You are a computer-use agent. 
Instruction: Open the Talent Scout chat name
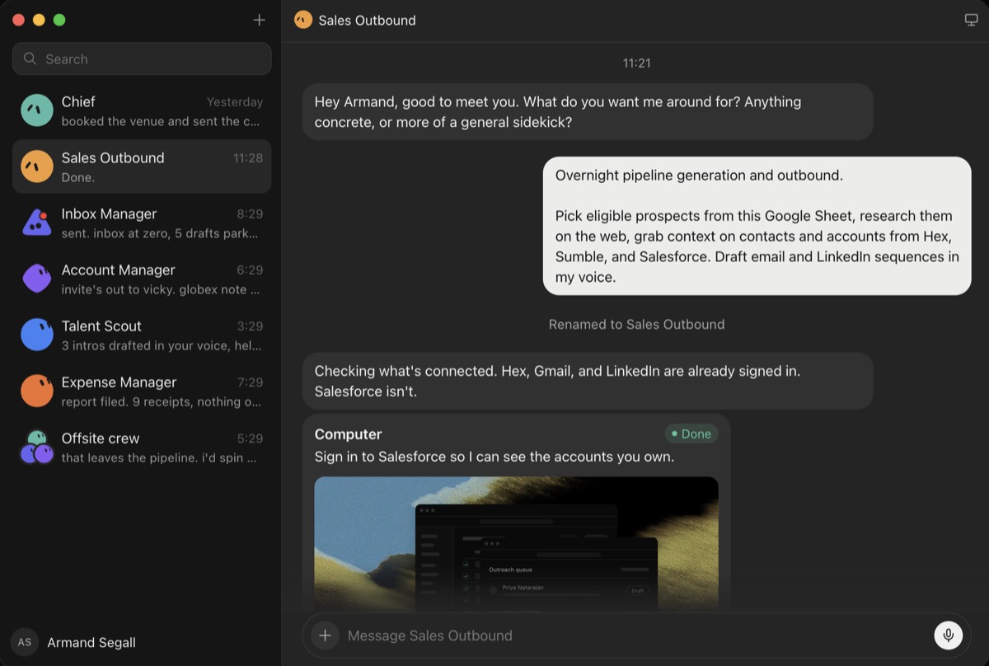coord(101,326)
